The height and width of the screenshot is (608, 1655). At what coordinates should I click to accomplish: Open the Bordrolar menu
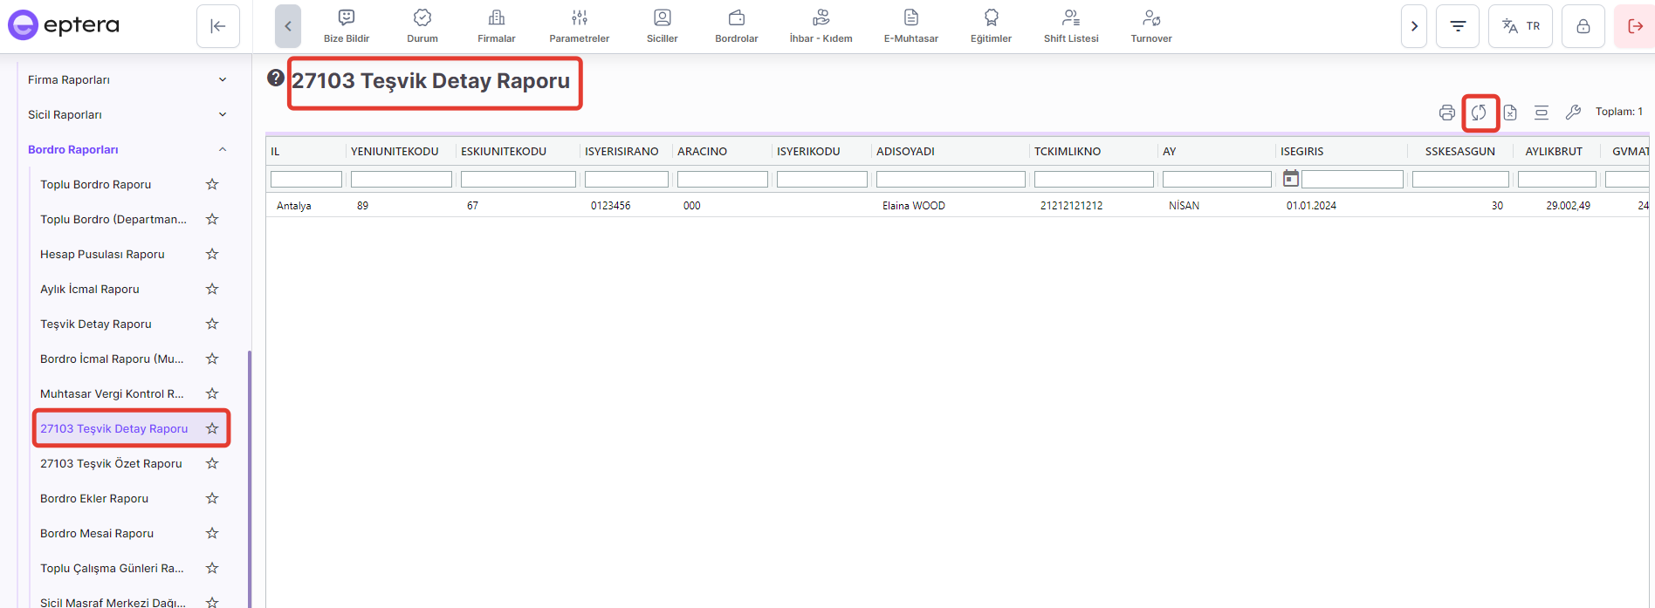736,26
